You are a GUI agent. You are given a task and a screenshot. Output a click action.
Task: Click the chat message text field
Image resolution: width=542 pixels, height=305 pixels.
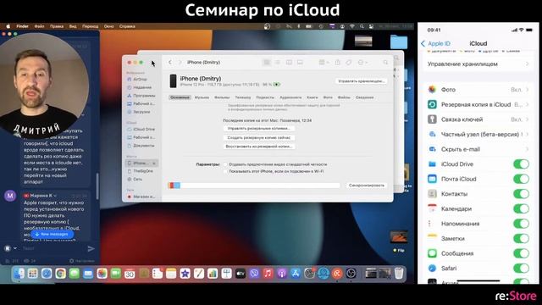click(x=52, y=248)
